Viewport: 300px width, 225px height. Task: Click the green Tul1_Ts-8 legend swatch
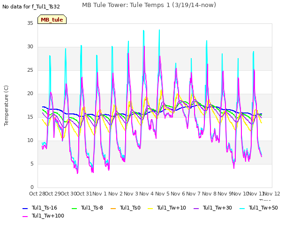pyautogui.click(x=74, y=208)
